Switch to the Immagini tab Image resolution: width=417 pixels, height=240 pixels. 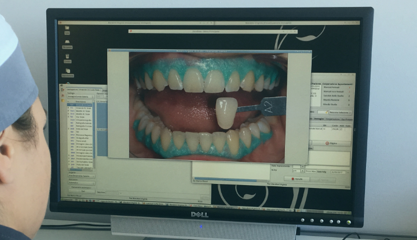[319, 119]
